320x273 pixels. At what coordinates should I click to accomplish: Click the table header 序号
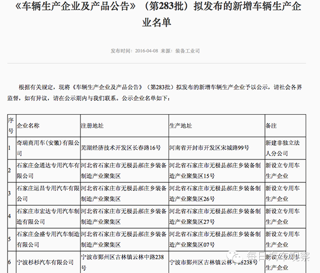pyautogui.click(x=11, y=126)
